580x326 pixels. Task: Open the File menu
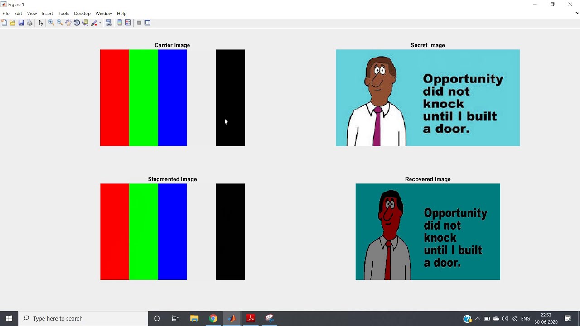point(6,14)
